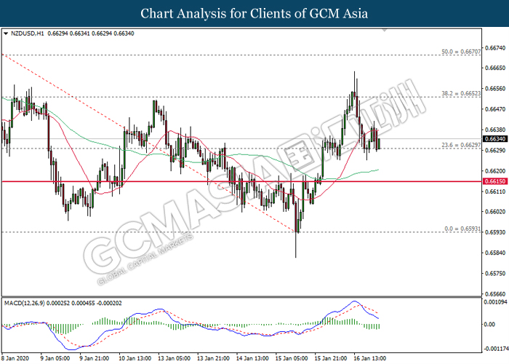Select the 0.0 = 0.65931 Fibonacci label

462,229
